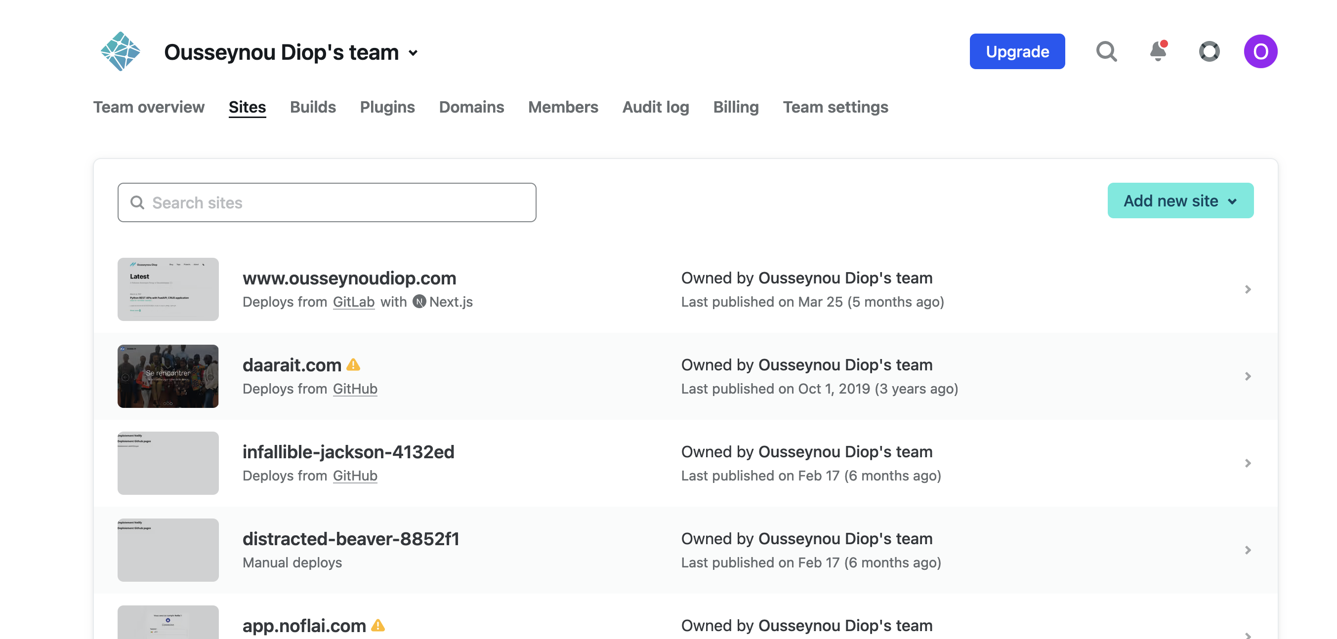Click the warning icon next to app.noflai.com
This screenshot has width=1337, height=639.
coord(378,626)
